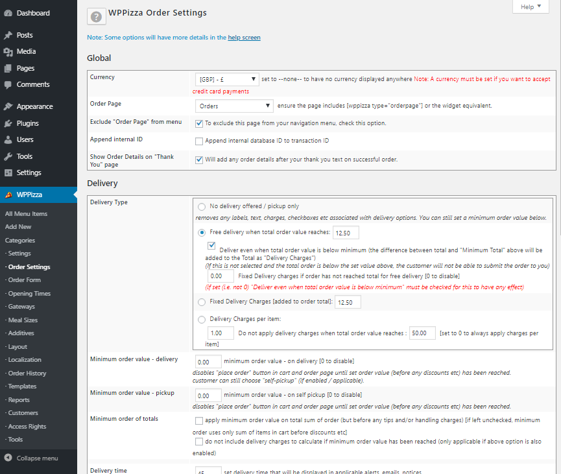The height and width of the screenshot is (474, 561).
Task: Open Media via its sidebar icon
Action: pos(8,51)
